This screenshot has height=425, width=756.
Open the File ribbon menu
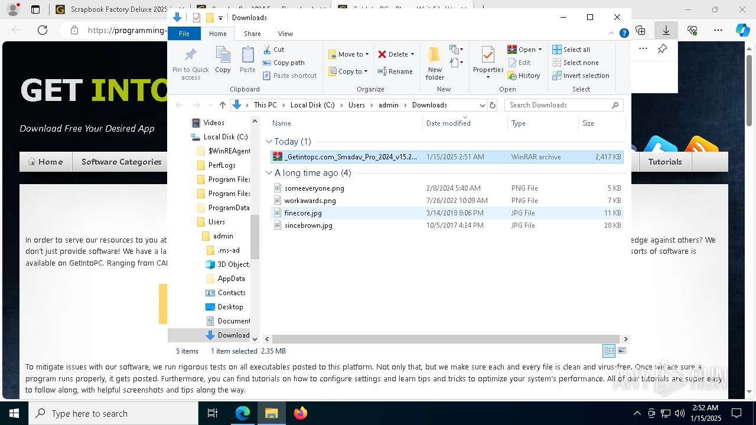184,34
